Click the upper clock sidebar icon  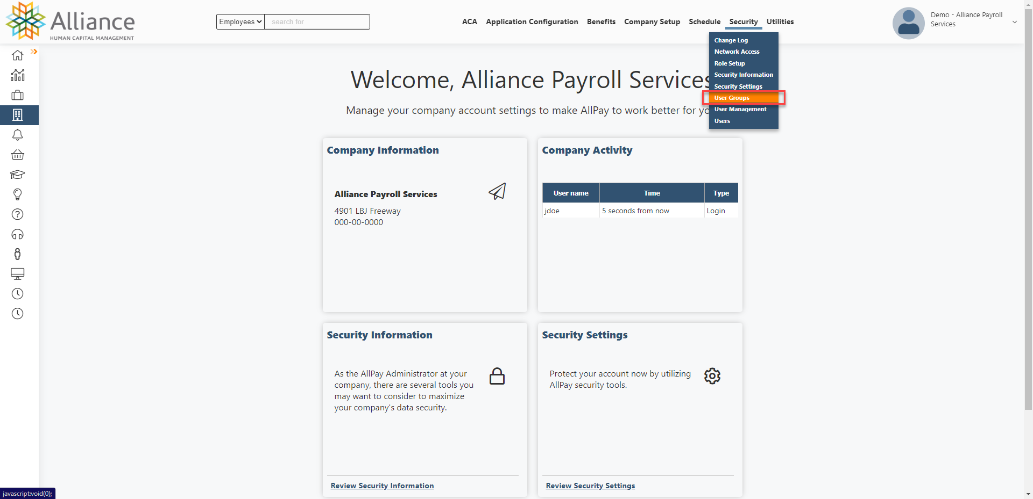click(18, 294)
